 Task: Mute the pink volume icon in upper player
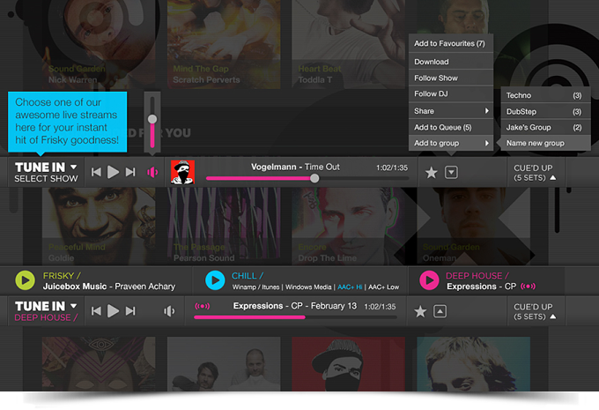click(x=152, y=173)
